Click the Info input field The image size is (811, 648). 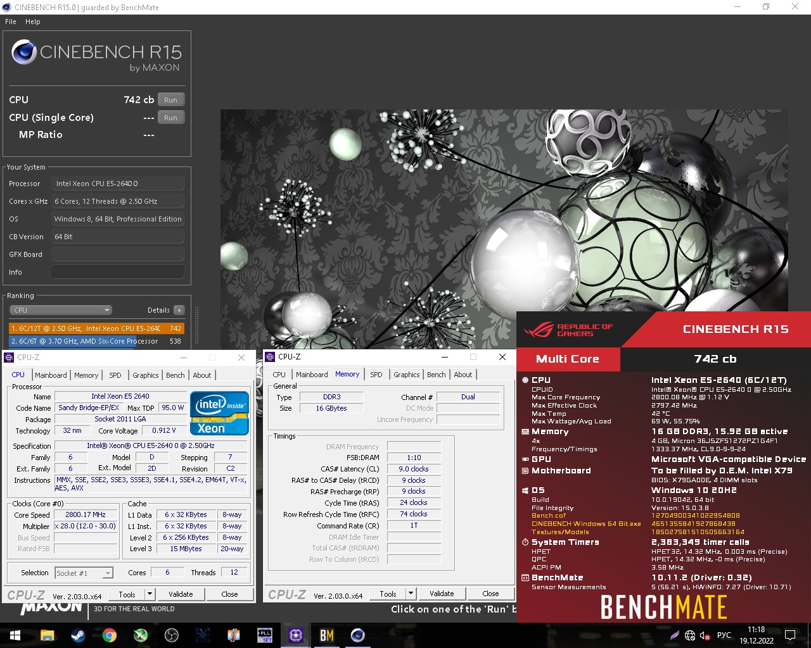(118, 272)
